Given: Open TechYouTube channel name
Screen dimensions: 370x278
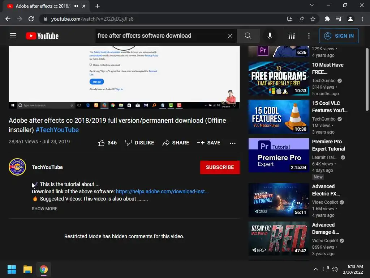Looking at the screenshot, I should point(47,167).
